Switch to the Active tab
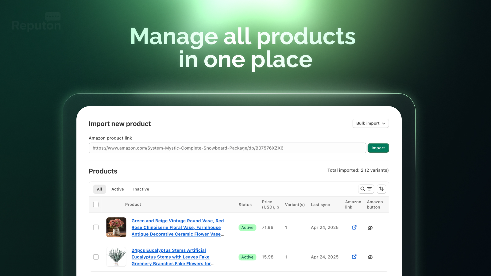 [118, 189]
